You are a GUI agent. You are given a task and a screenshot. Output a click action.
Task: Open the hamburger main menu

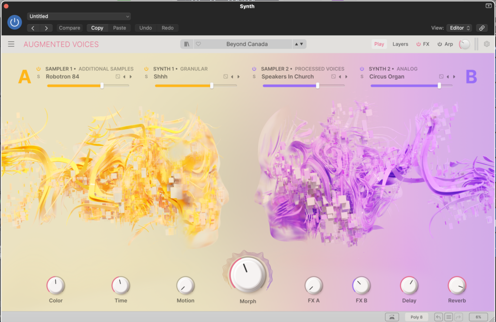(11, 44)
